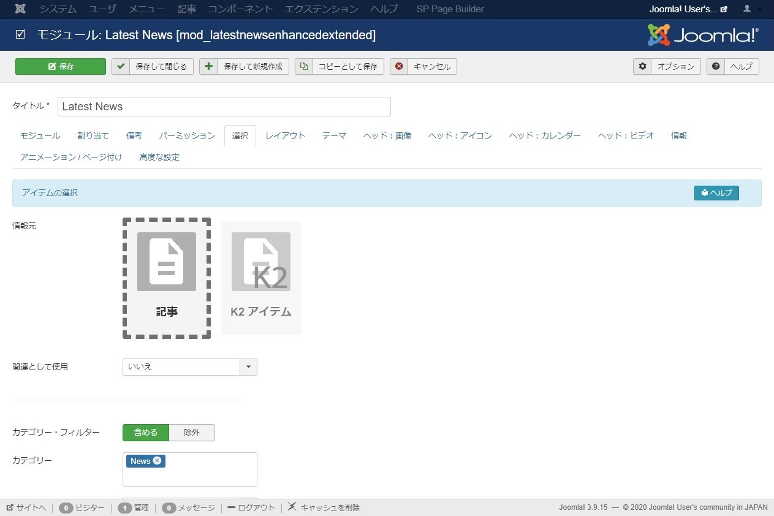Set category filter to 除外
The width and height of the screenshot is (774, 516).
192,432
